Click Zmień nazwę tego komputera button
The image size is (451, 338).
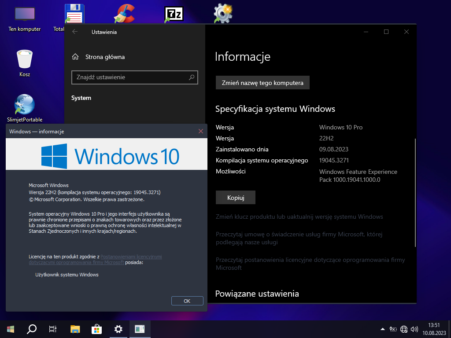point(262,83)
